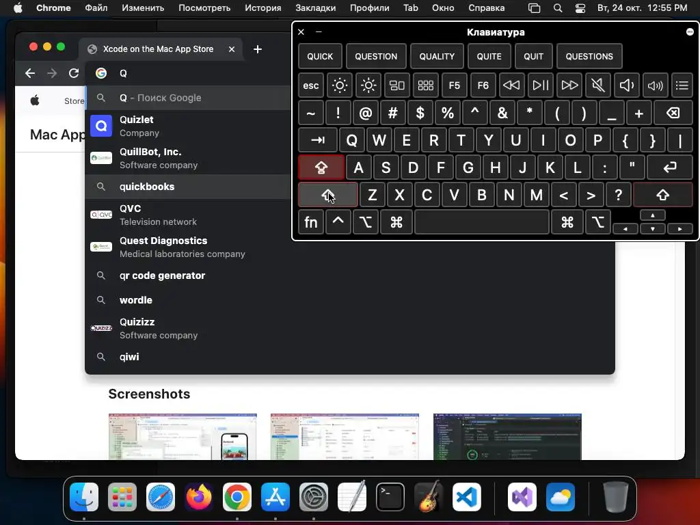Click the tab key on virtual keyboard

pyautogui.click(x=318, y=140)
